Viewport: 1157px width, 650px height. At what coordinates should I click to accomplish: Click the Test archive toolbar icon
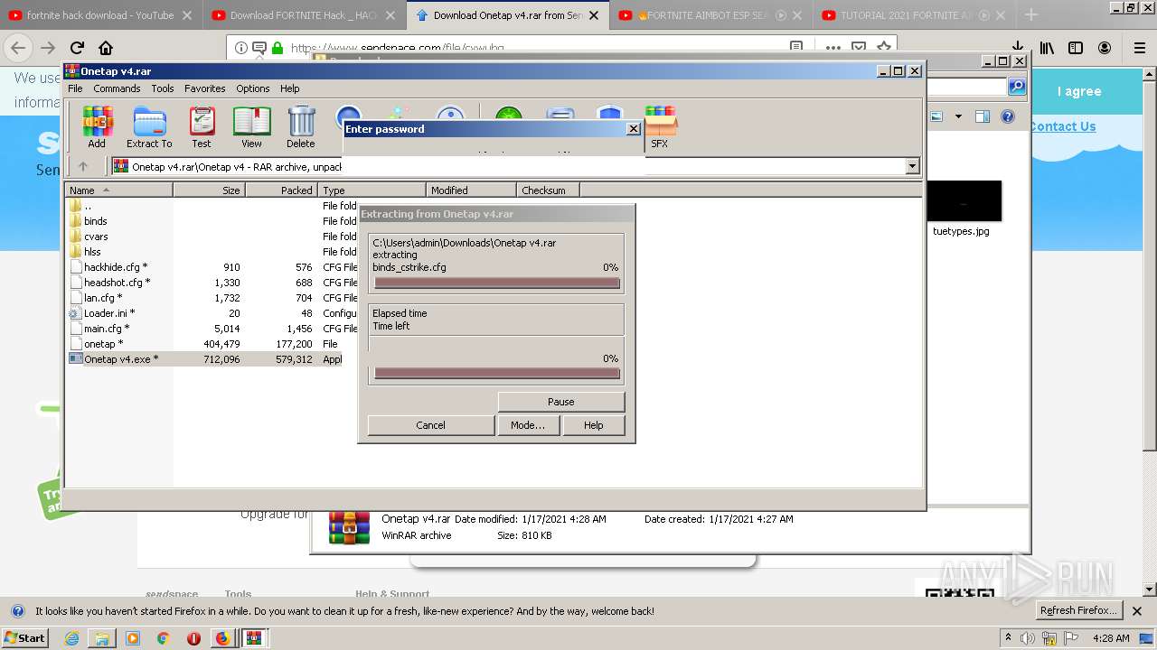click(x=202, y=126)
